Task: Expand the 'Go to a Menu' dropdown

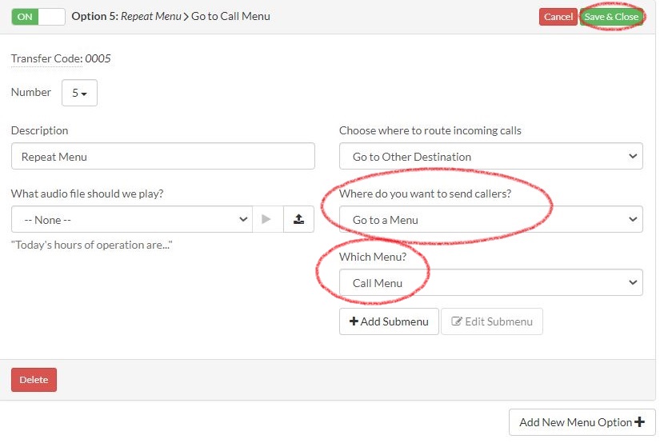Action: [490, 220]
